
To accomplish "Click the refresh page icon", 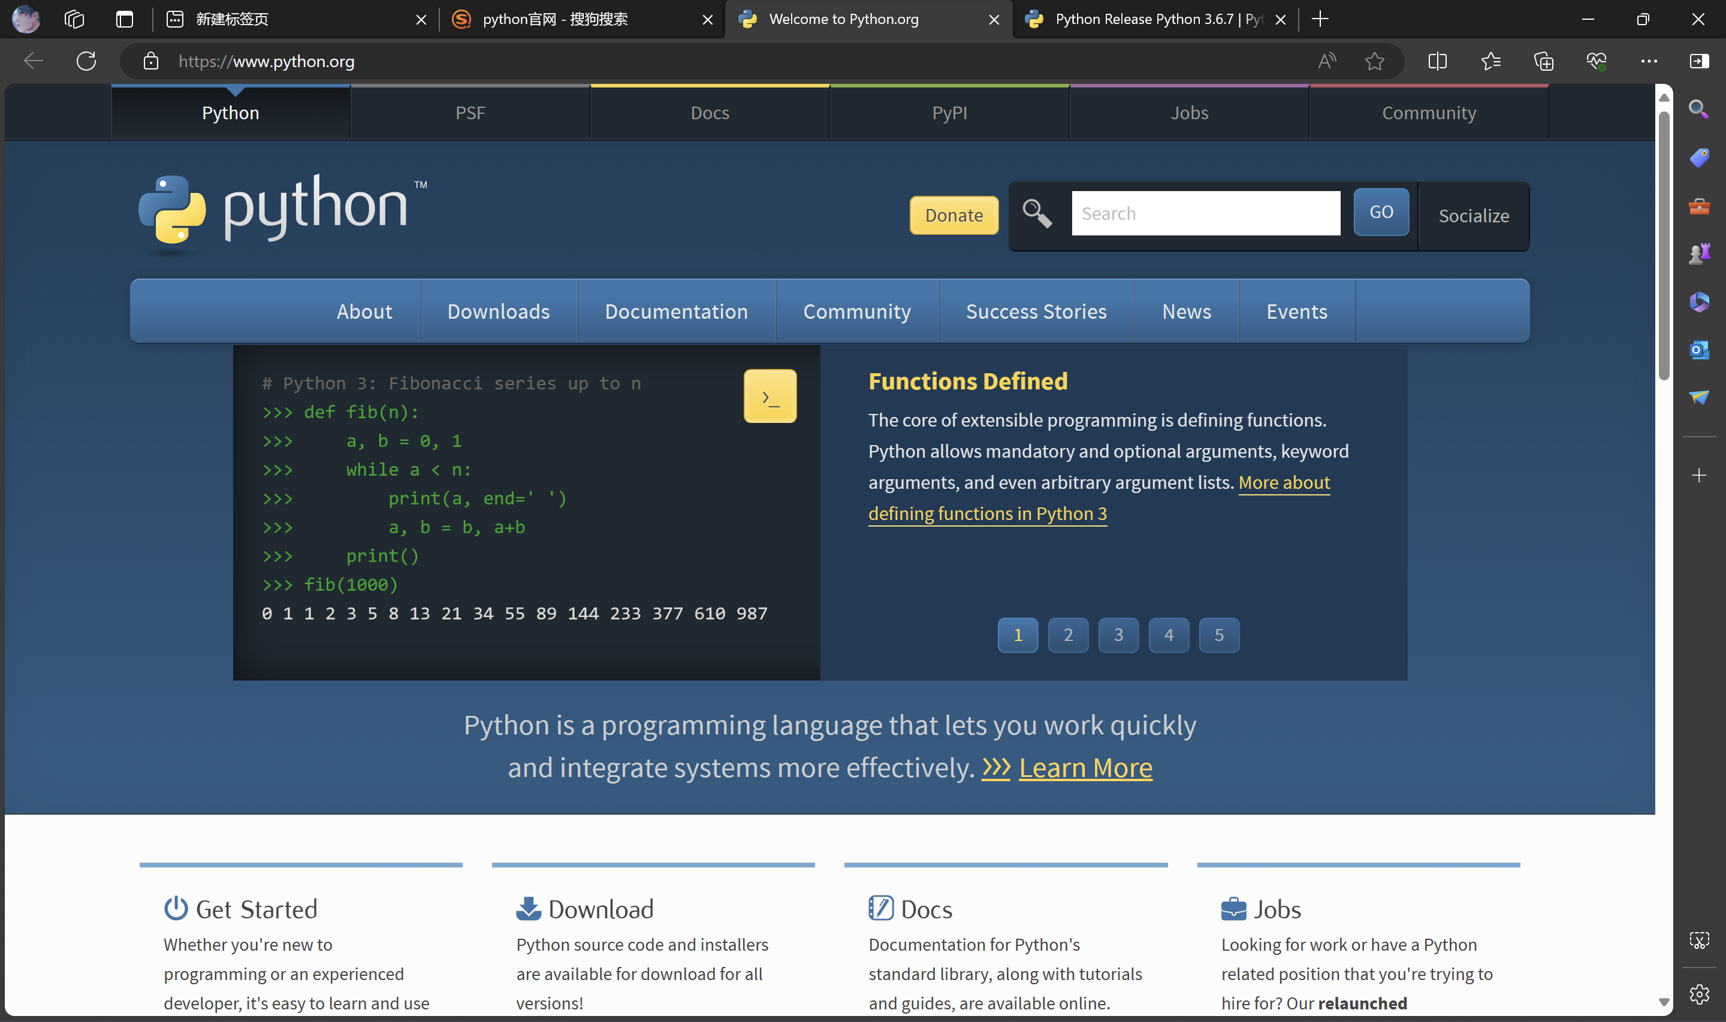I will click(86, 61).
